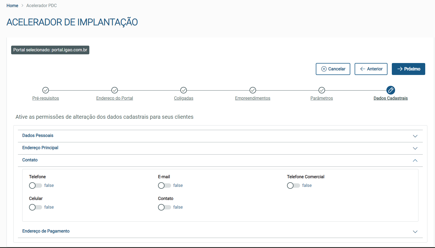Screen dimensions: 435x248
Task: Click the Dados Cadastrais pencil step icon
Action: tap(391, 90)
